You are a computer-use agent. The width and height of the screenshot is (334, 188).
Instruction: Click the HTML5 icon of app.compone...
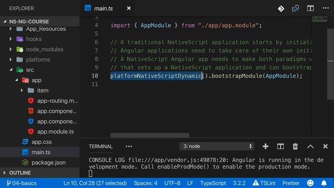point(31,111)
